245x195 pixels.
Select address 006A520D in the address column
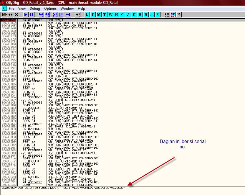click(9, 153)
